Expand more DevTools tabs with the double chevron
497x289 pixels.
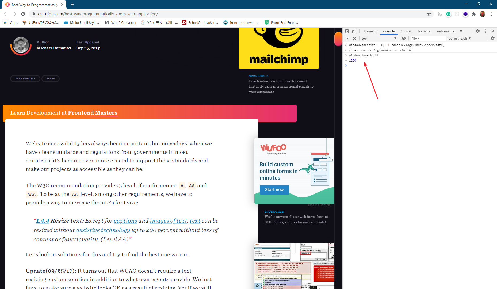[x=461, y=31]
